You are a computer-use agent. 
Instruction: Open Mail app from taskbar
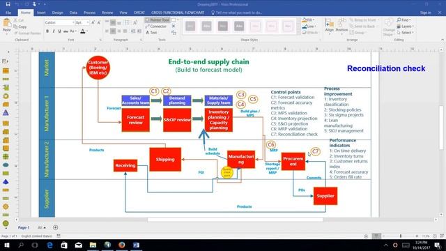(79, 245)
